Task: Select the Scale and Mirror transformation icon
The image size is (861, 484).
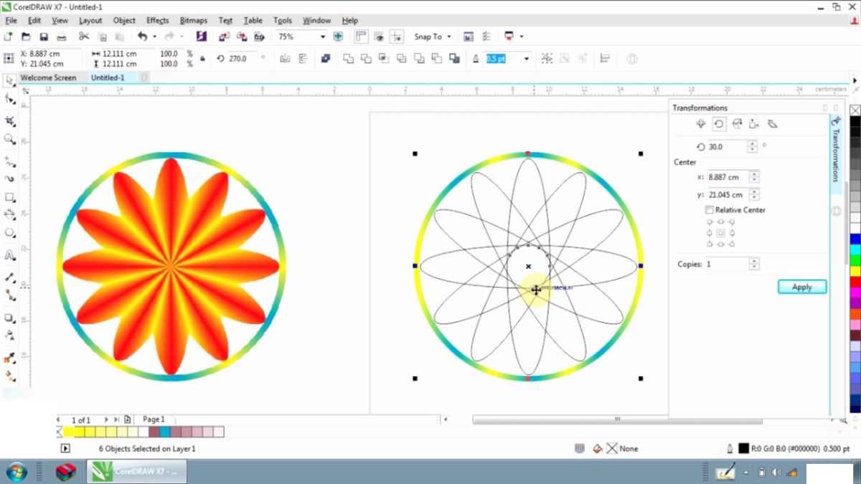Action: click(737, 123)
